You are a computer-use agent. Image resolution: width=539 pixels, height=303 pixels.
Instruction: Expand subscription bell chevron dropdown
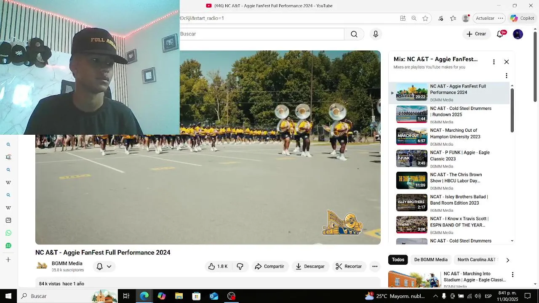109,266
